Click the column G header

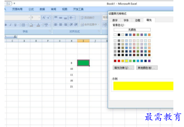[60, 41]
